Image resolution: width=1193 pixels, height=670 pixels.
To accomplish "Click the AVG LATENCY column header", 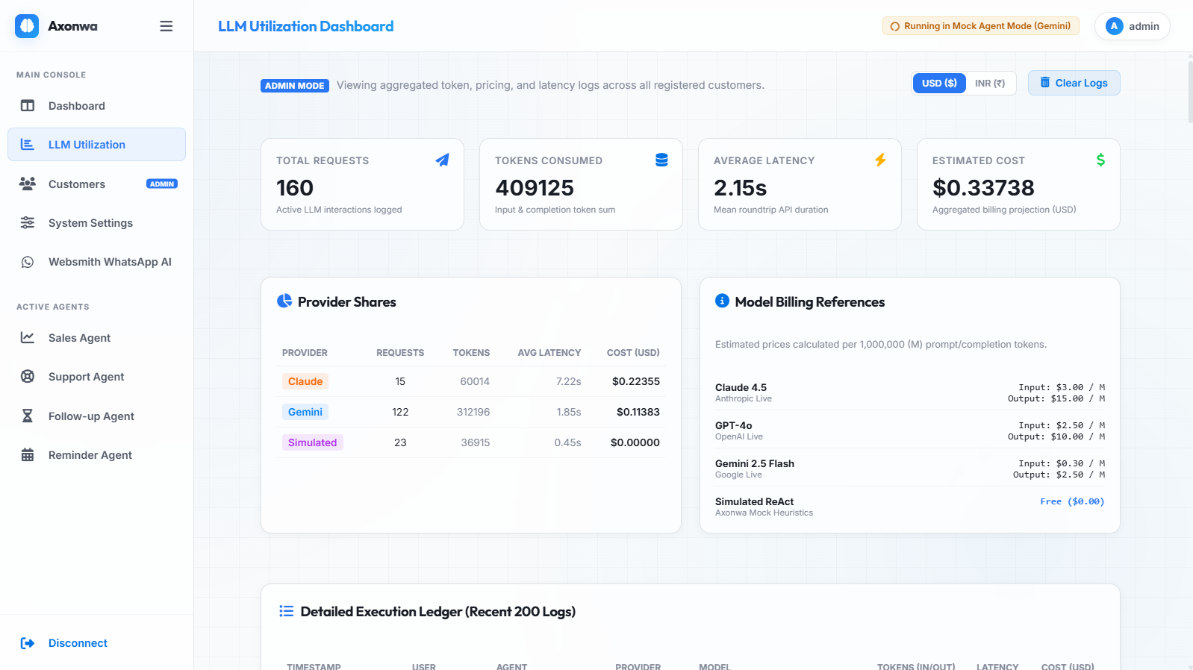I will (x=549, y=353).
